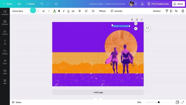Click the Share button
Viewport: 186px width, 105px height.
click(x=178, y=4)
